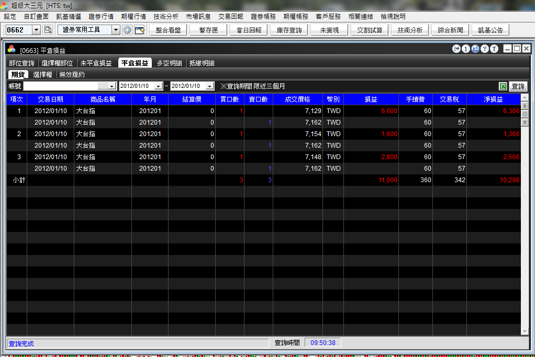Click the 綜合新聞 toolbar button

click(x=450, y=30)
